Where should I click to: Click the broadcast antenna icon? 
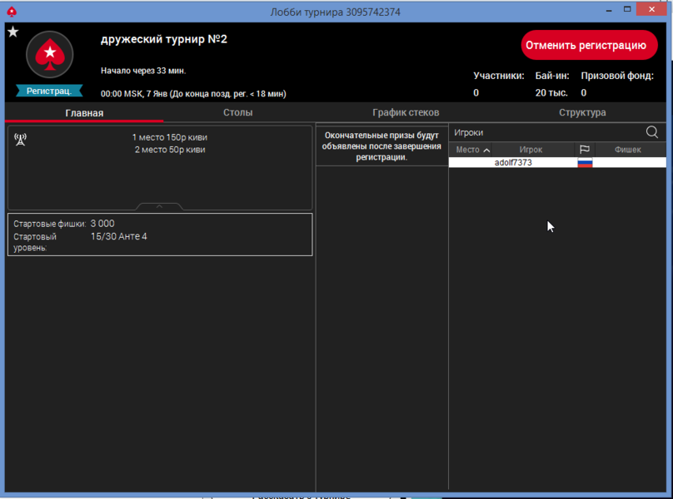click(x=21, y=140)
